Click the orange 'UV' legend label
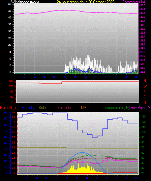Image resolution: width=151 pixels, height=181 pixels. (84, 108)
